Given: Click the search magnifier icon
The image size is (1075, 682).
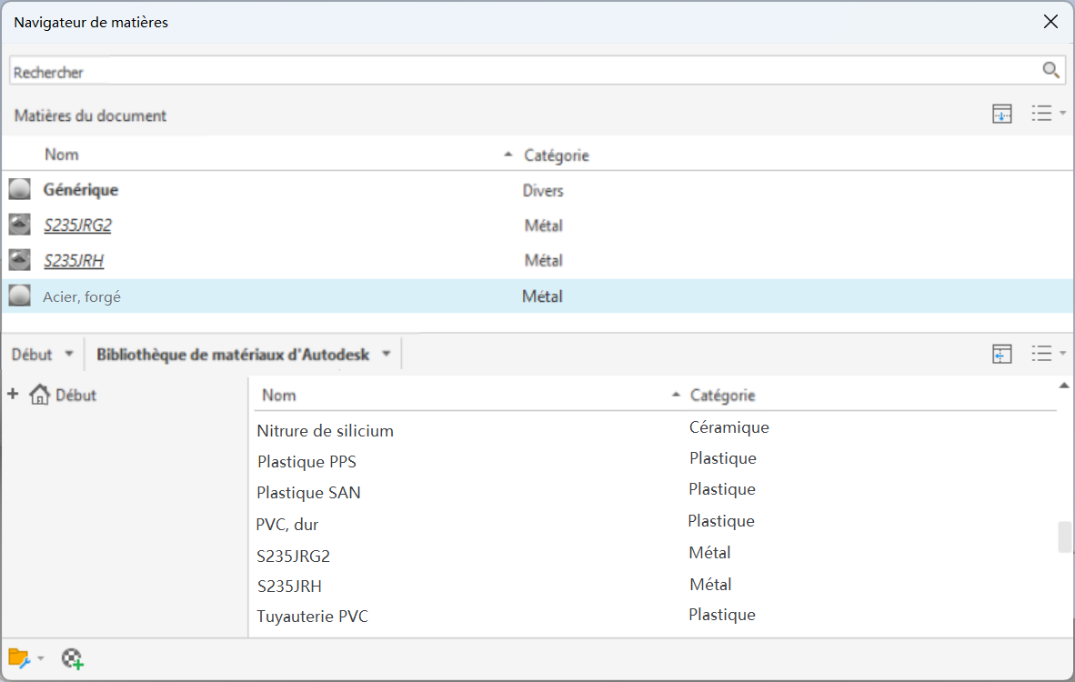Looking at the screenshot, I should 1050,71.
